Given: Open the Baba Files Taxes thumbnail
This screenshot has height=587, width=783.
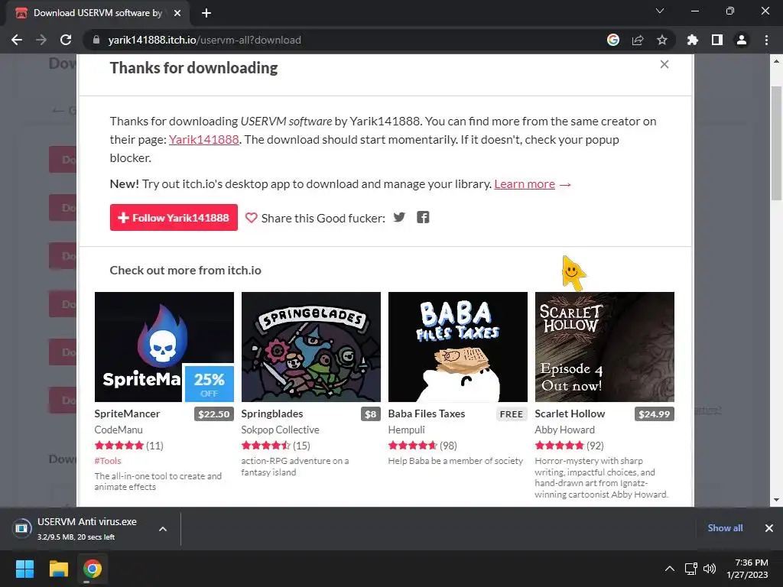Looking at the screenshot, I should point(458,347).
